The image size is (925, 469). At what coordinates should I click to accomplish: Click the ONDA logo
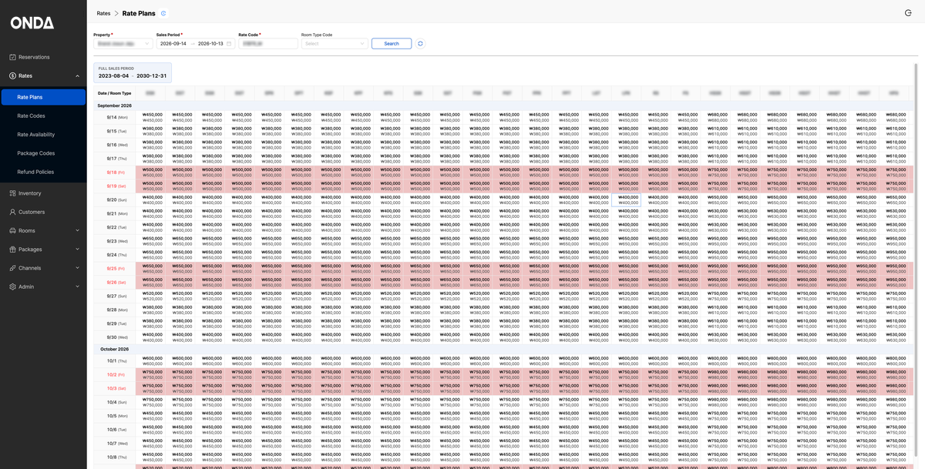click(32, 23)
